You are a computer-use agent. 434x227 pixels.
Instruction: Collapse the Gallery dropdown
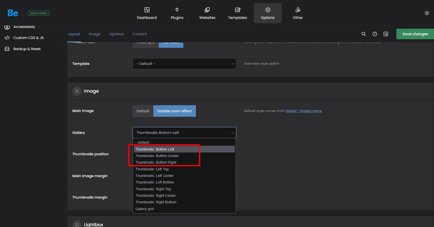click(x=184, y=133)
